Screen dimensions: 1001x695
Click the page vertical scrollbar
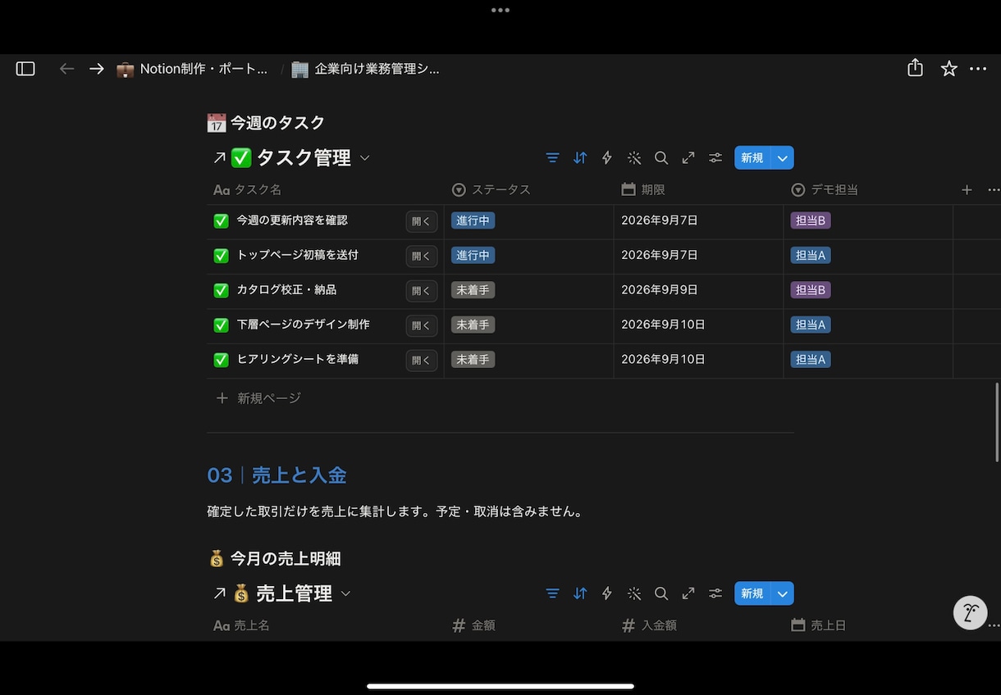997,421
